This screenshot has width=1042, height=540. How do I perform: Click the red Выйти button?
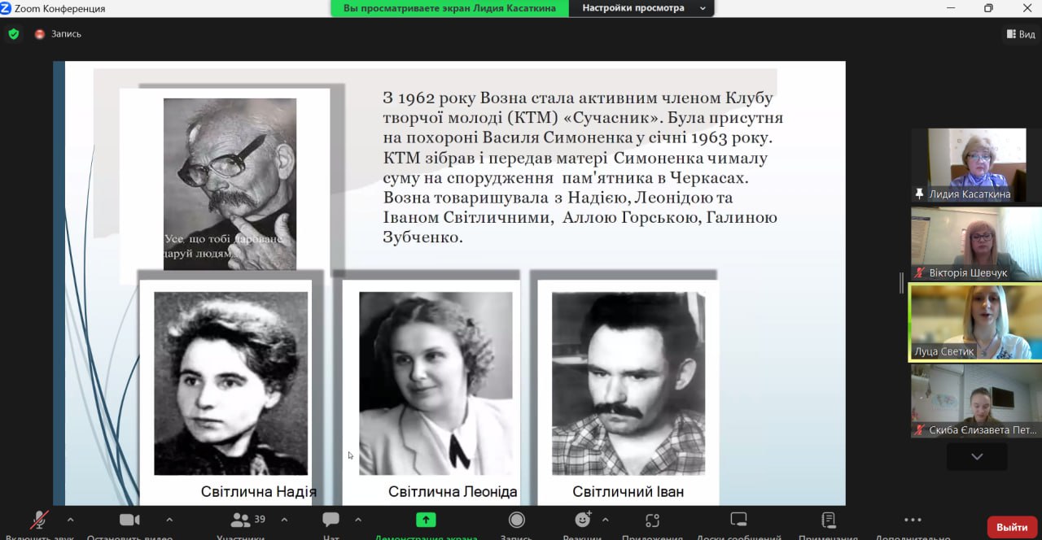pos(1012,527)
